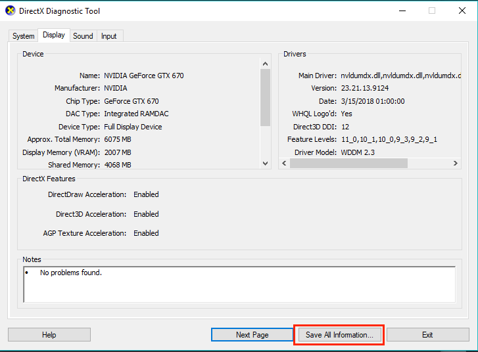This screenshot has width=478, height=352.
Task: Click the driver date 3/15/2018 01:00:00
Action: pos(373,101)
